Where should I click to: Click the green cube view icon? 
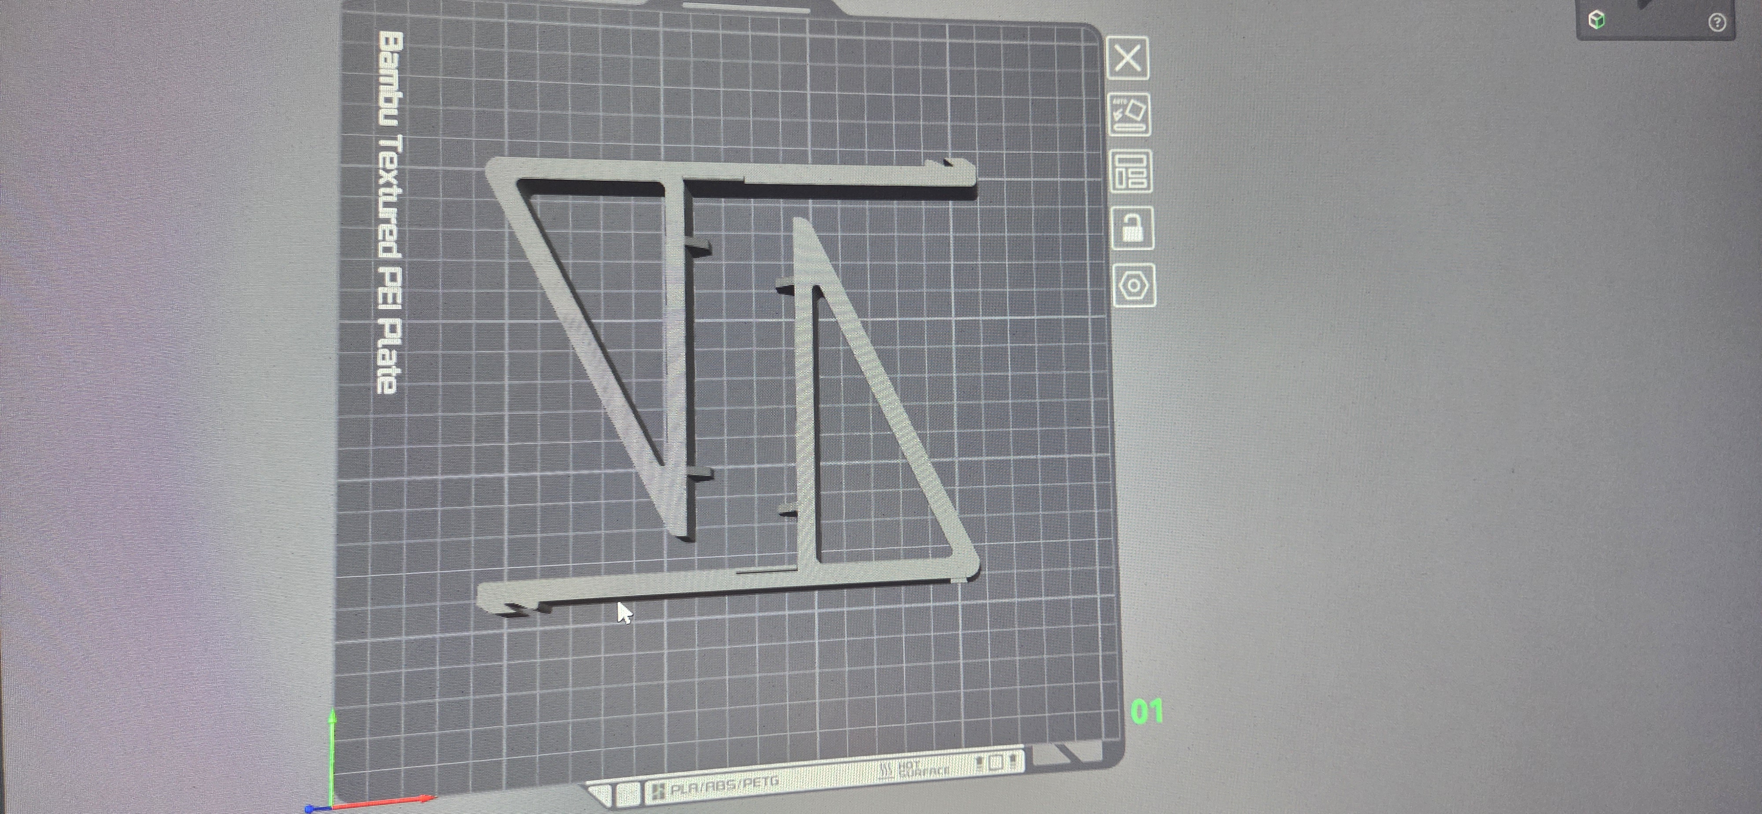click(x=1597, y=20)
